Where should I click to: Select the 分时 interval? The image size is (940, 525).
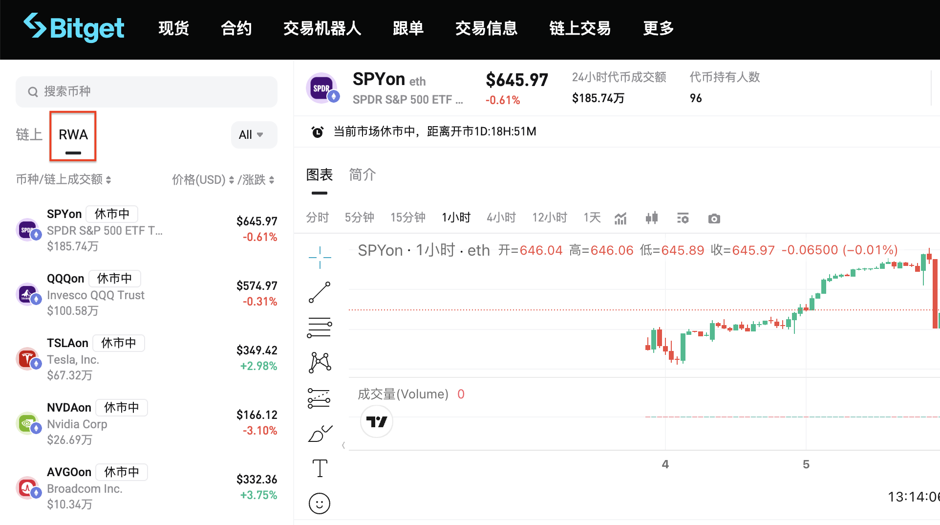(318, 218)
